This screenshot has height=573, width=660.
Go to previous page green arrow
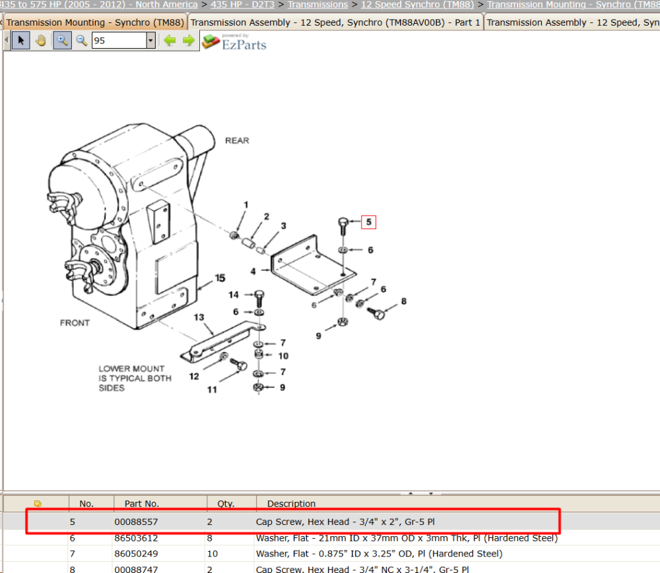170,41
